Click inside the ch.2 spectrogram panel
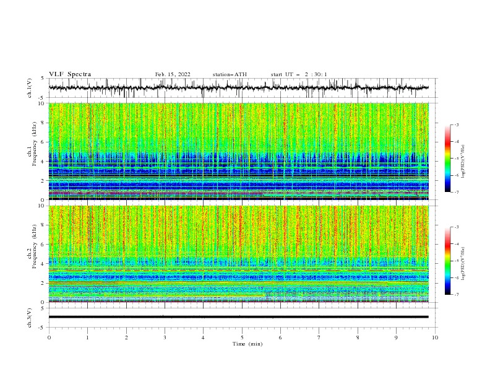The height and width of the screenshot is (379, 490). tap(238, 254)
